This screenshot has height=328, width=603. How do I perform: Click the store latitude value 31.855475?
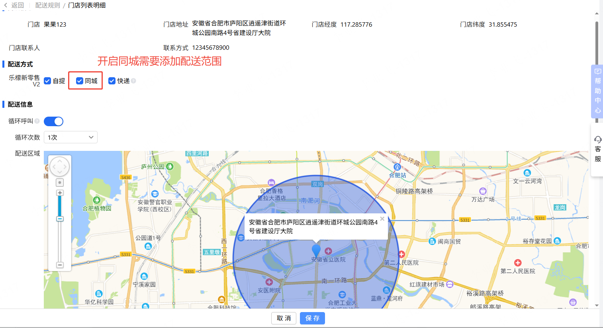tap(503, 24)
